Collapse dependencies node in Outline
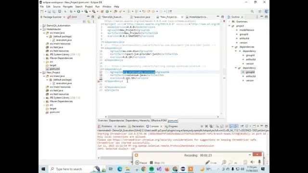308x173 pixels. point(232,47)
